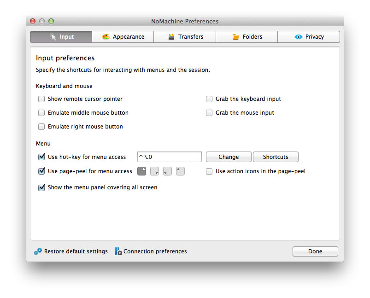The height and width of the screenshot is (298, 370).
Task: Switch to the Appearance tab
Action: pos(123,37)
